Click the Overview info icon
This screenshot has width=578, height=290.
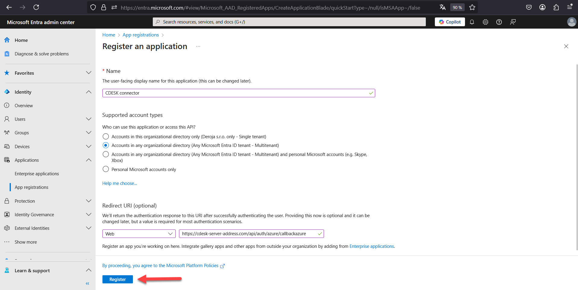click(7, 105)
